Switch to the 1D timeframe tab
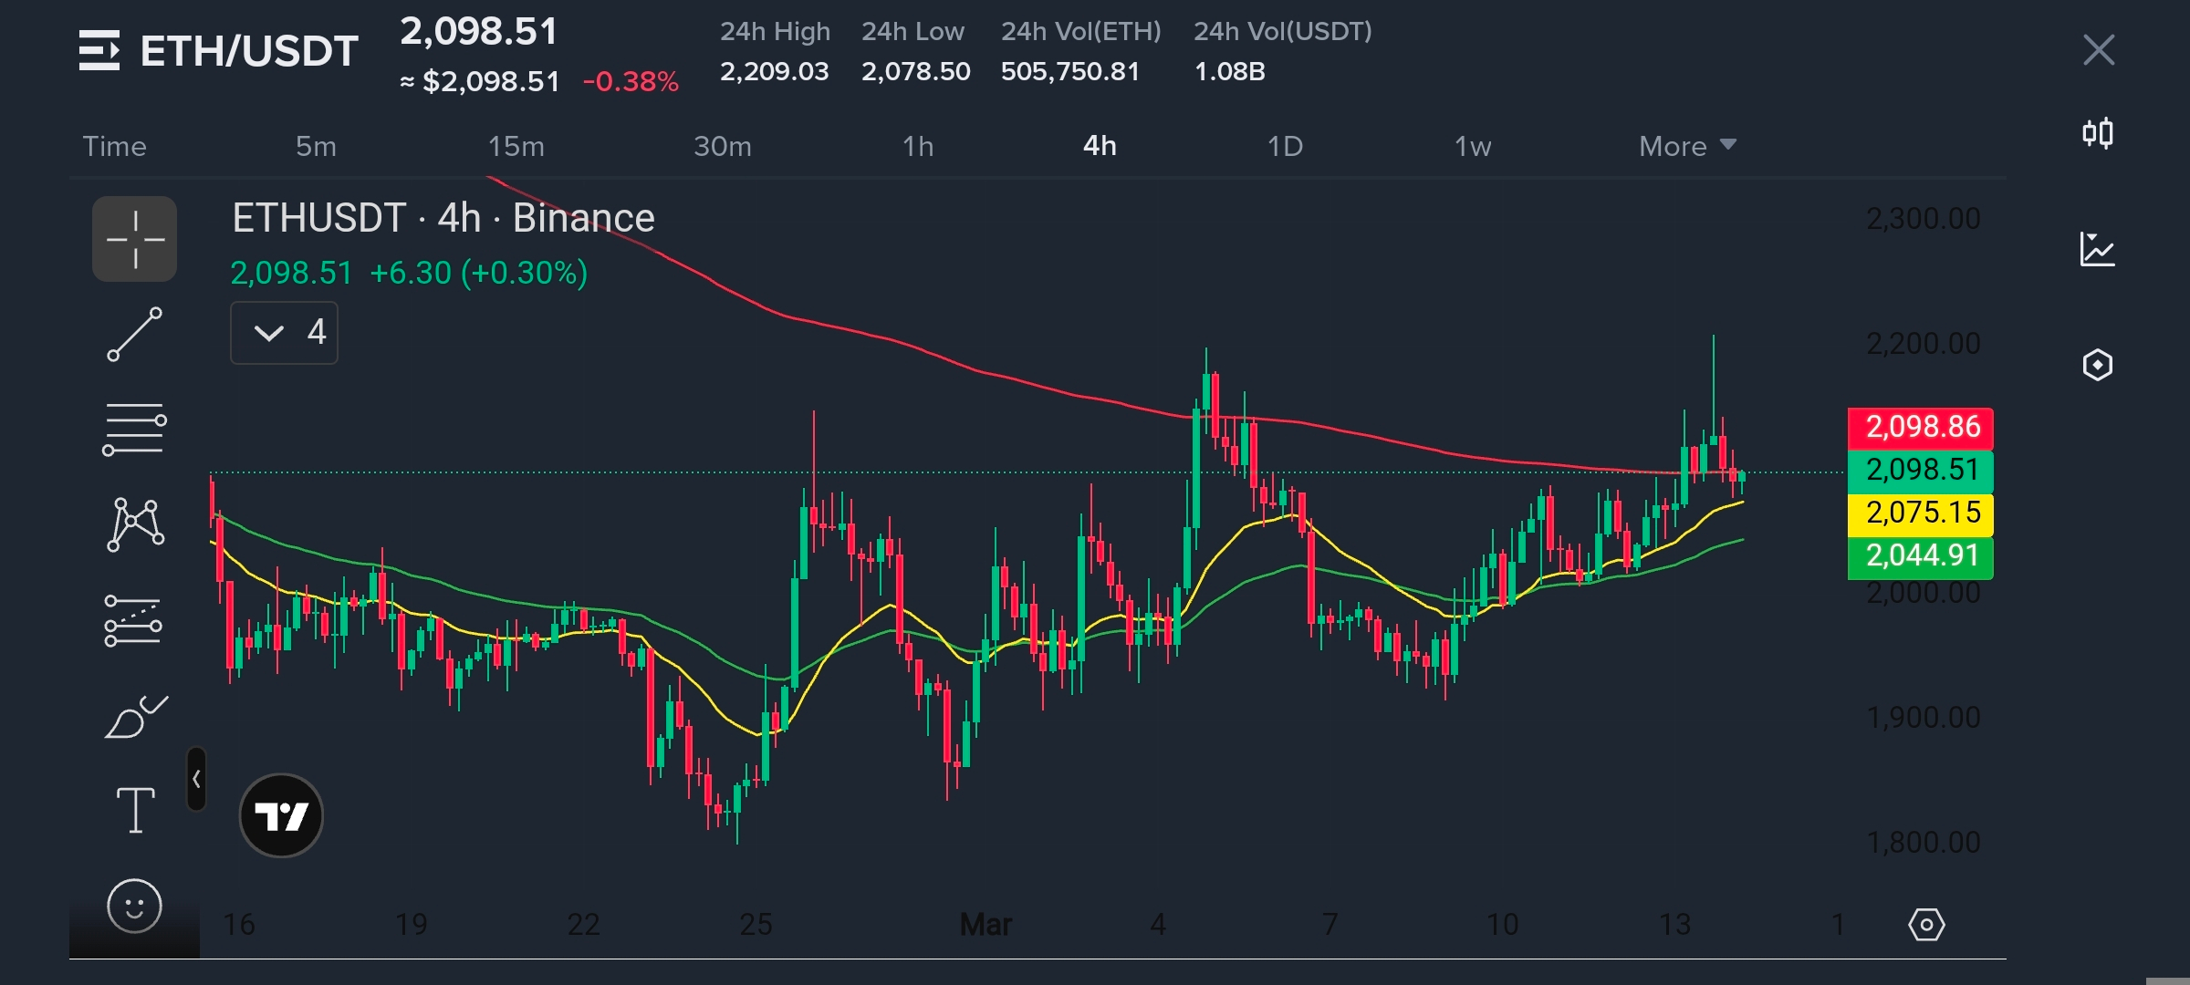 click(x=1284, y=146)
